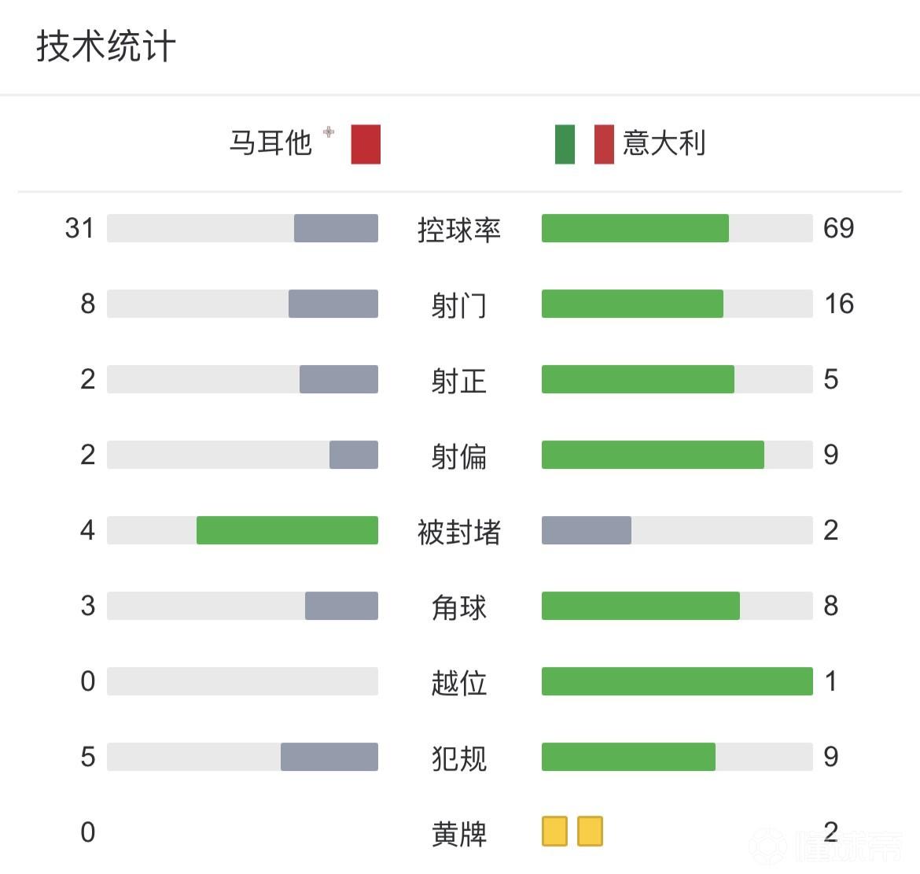Click Italy's gray 被封堵 bar
This screenshot has height=874, width=920.
[587, 530]
